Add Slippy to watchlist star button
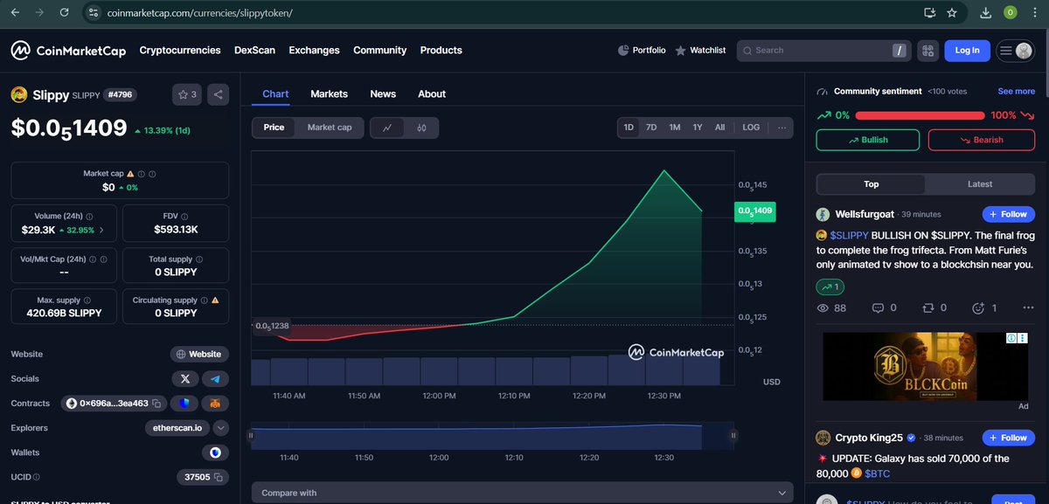This screenshot has width=1049, height=504. point(187,94)
